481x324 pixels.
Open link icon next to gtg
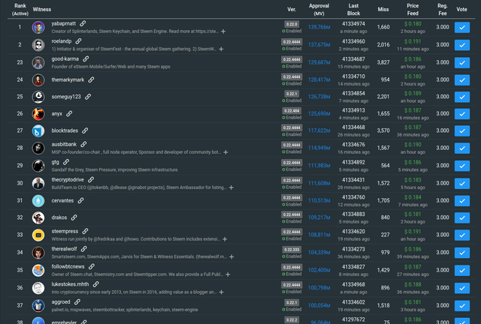[x=66, y=162]
